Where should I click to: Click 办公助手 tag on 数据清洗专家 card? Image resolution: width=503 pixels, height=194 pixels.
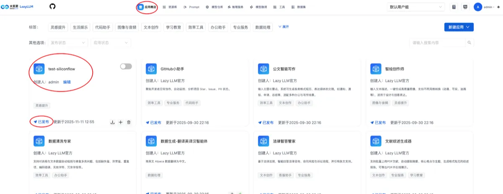(61, 175)
